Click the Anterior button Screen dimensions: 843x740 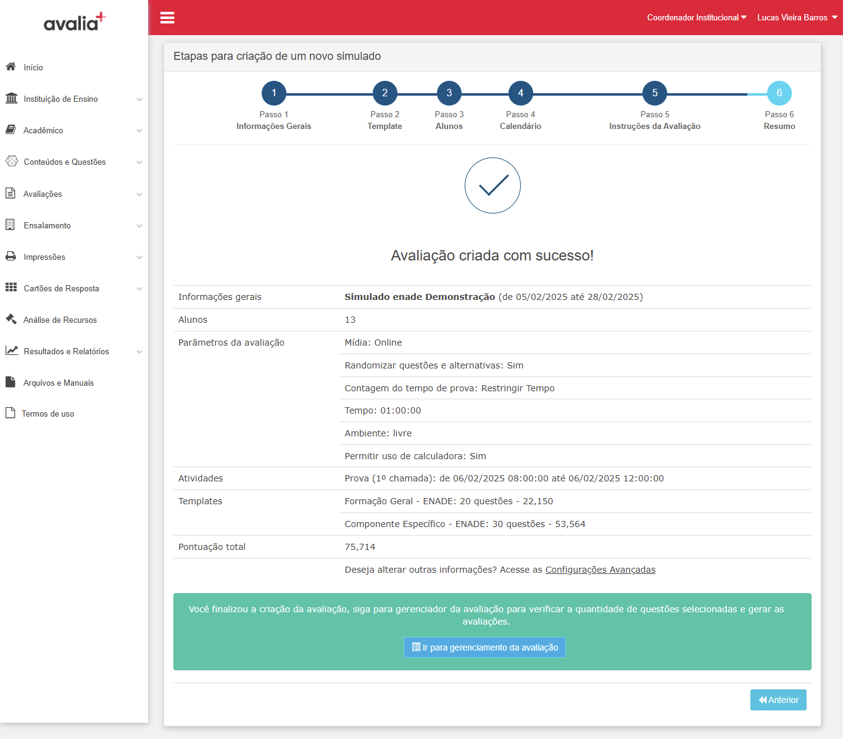click(x=778, y=700)
